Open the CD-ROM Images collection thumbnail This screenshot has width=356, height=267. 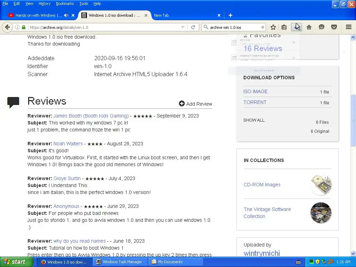click(321, 185)
